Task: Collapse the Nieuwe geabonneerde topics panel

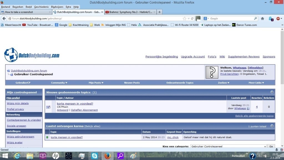Action: [272, 92]
